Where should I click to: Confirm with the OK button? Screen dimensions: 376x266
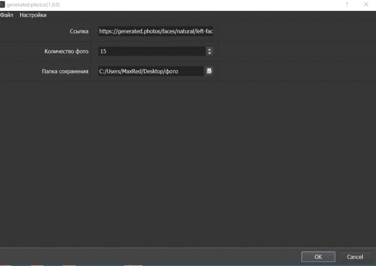[x=318, y=257]
